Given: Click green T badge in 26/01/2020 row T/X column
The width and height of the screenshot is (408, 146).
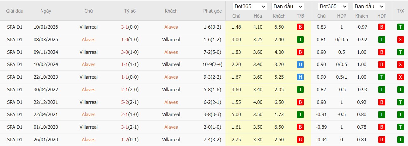Looking at the screenshot, I should pyautogui.click(x=400, y=140).
